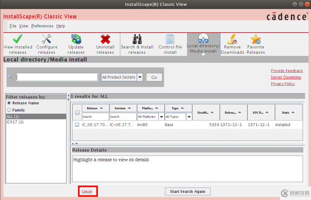Select the Uninstall releases tool
311x200 pixels.
click(x=105, y=43)
